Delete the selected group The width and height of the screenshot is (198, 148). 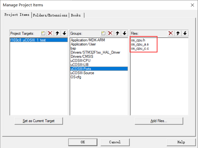click(x=110, y=33)
